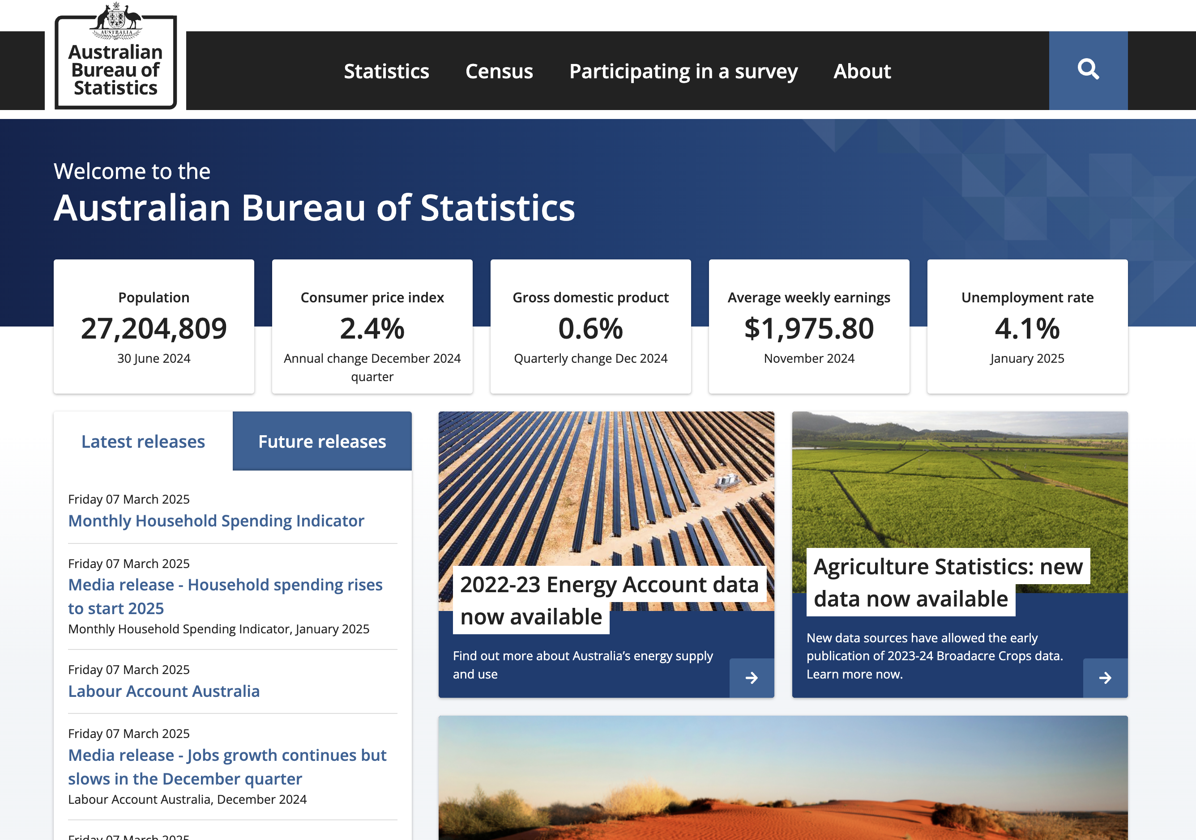Click arrow on Energy Account card
Viewport: 1196px width, 840px height.
pyautogui.click(x=751, y=677)
